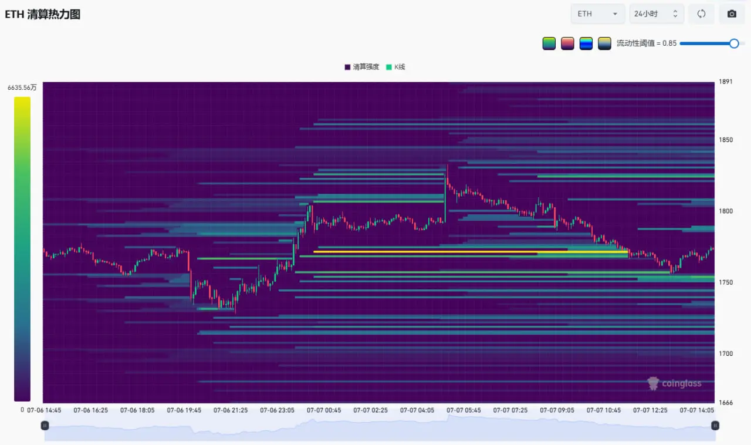Click the 07-07 10:45 time axis label

click(604, 410)
